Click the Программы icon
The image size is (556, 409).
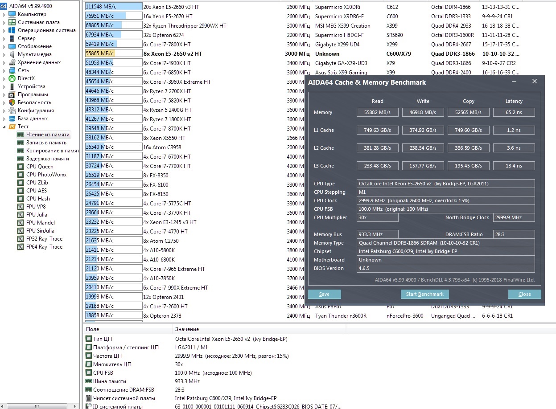[x=12, y=94]
